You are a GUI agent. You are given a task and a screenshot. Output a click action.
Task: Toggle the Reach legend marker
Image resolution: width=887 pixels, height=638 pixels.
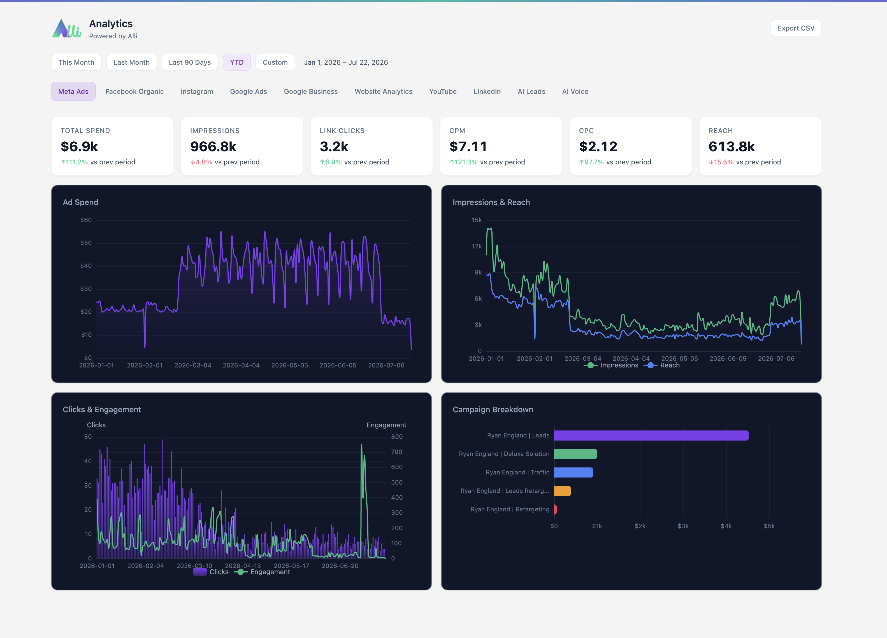coord(650,365)
